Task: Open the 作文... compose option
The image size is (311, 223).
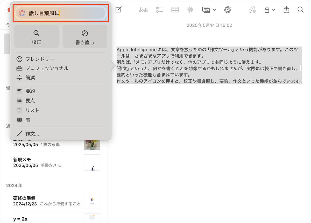Action: [x=28, y=134]
